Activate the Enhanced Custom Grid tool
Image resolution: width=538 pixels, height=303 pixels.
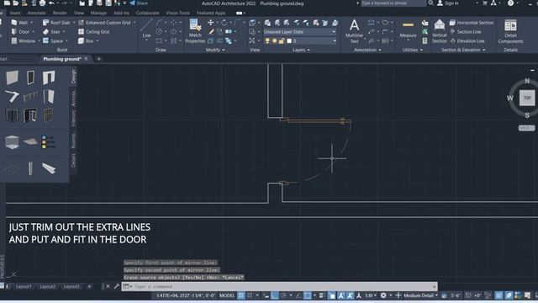point(104,23)
